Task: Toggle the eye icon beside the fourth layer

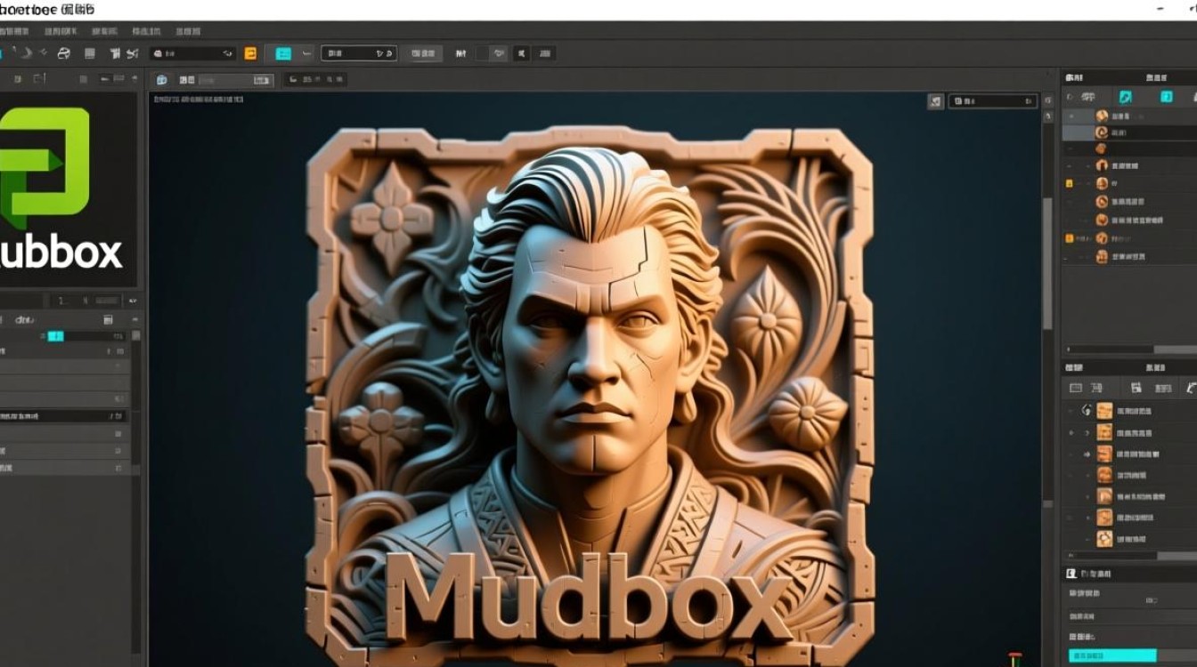Action: (x=1070, y=165)
